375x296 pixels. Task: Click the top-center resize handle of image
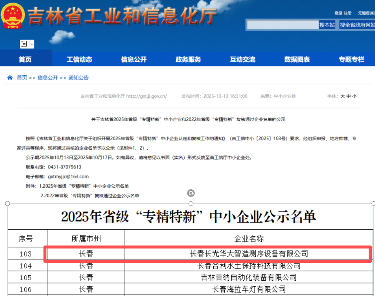[x=191, y=203]
